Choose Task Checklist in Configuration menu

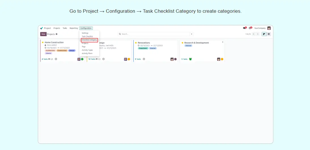pos(87,36)
